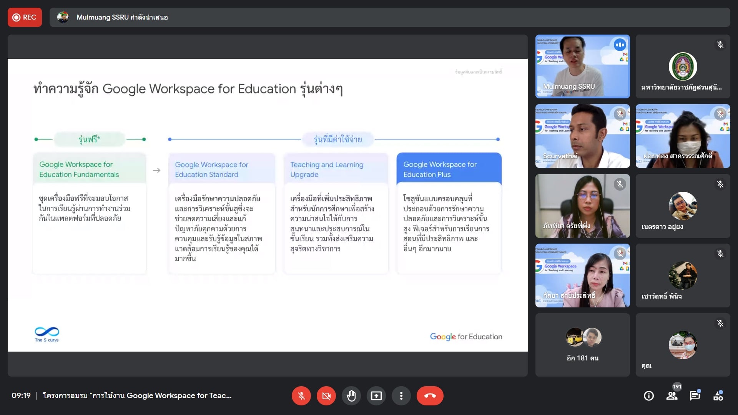Image resolution: width=738 pixels, height=415 pixels.
Task: Click speaking indicator on Mulmuang SSRU tile
Action: tap(620, 45)
